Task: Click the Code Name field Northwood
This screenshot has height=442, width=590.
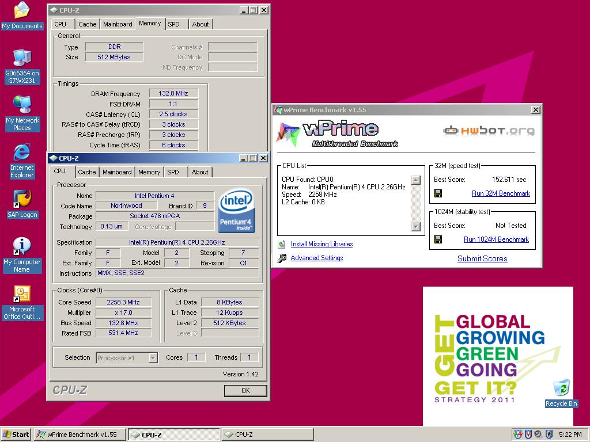Action: (126, 205)
